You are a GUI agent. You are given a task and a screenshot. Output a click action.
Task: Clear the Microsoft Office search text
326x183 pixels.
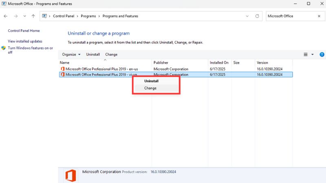point(319,16)
